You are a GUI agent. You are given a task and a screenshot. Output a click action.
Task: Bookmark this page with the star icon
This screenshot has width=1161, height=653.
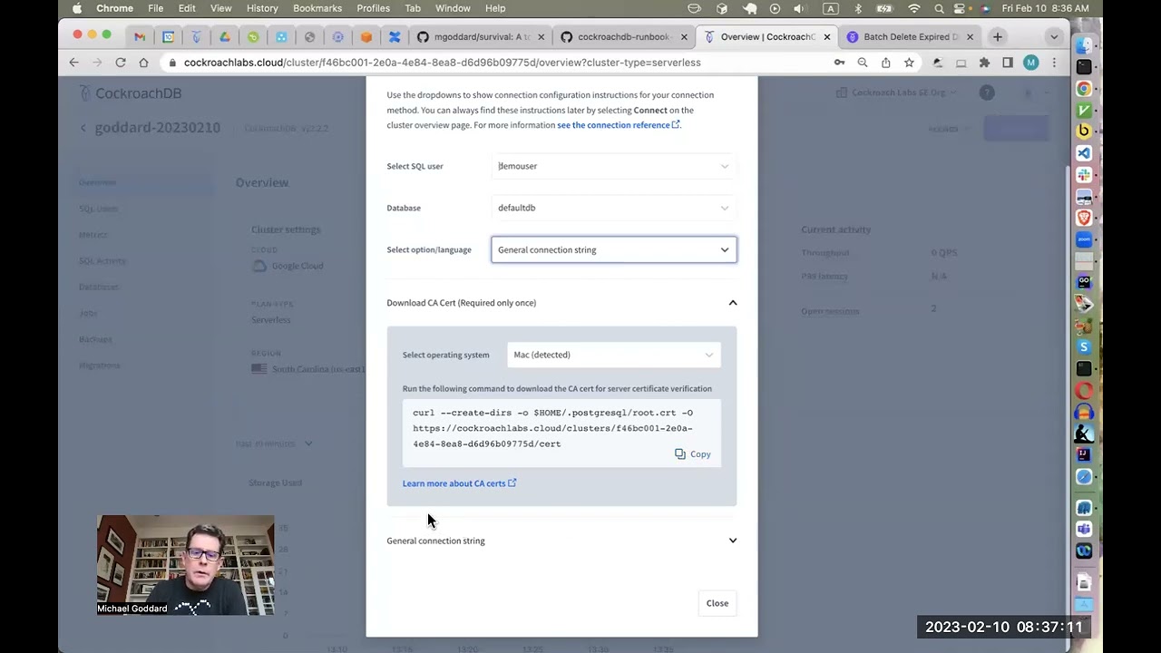[x=909, y=63]
